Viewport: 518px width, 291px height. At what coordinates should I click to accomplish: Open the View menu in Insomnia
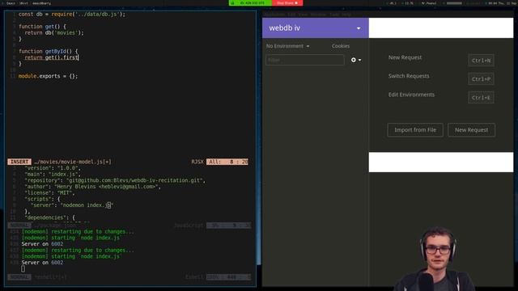point(303,15)
